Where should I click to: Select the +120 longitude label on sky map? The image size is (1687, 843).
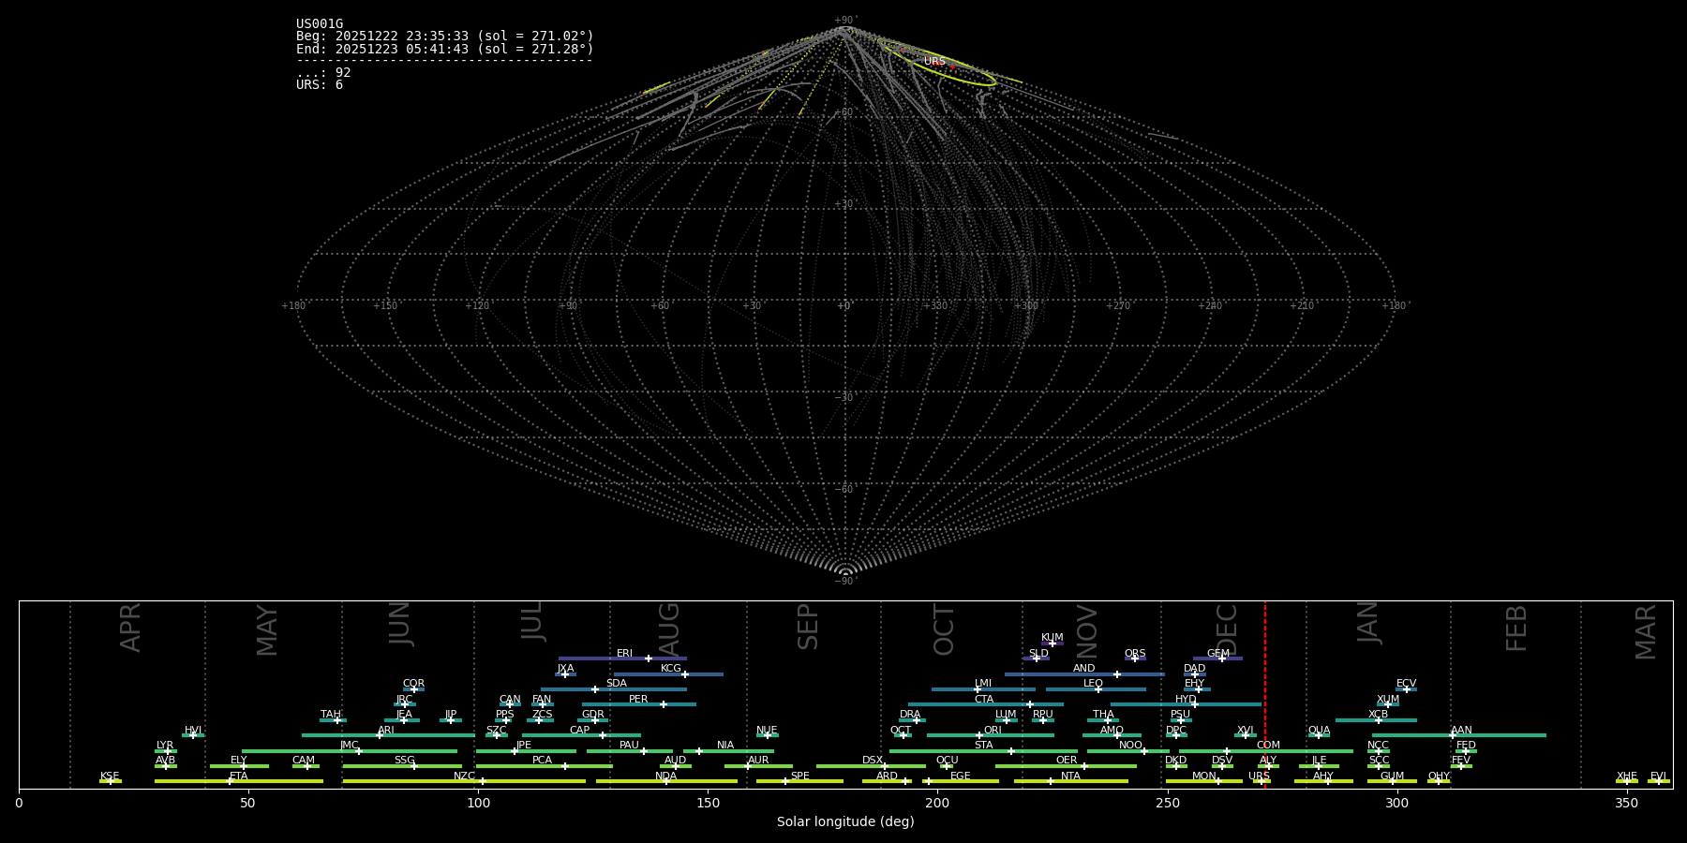(478, 306)
